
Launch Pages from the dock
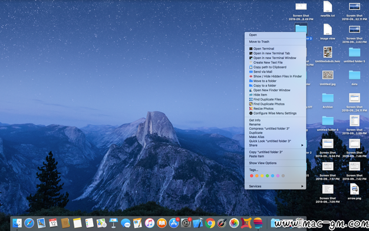click(138, 223)
